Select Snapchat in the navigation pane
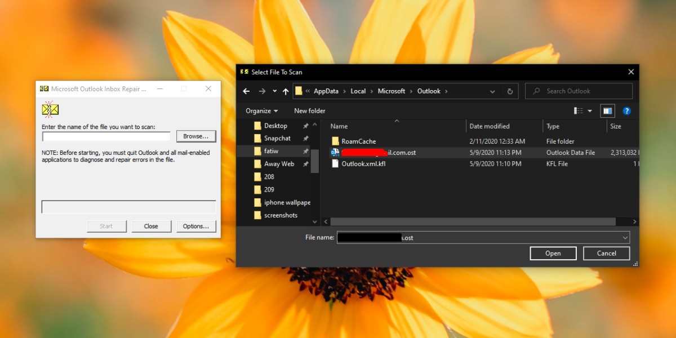The width and height of the screenshot is (676, 338). 277,138
